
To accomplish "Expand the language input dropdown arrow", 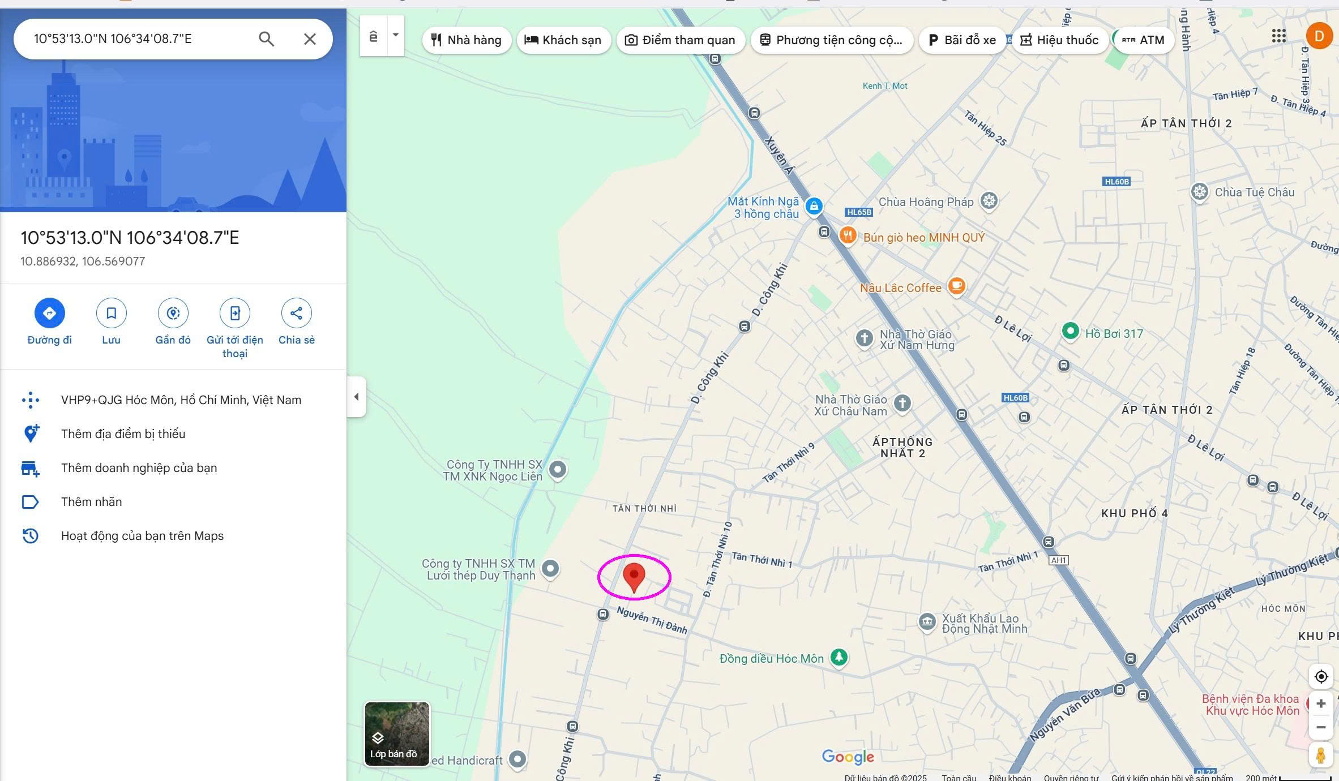I will tap(396, 35).
